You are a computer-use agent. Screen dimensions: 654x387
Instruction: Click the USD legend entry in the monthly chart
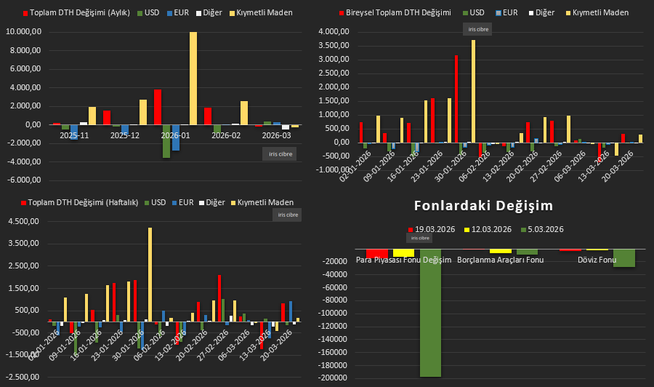tap(148, 13)
